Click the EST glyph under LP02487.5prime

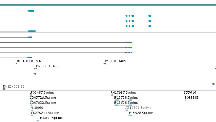(30, 95)
